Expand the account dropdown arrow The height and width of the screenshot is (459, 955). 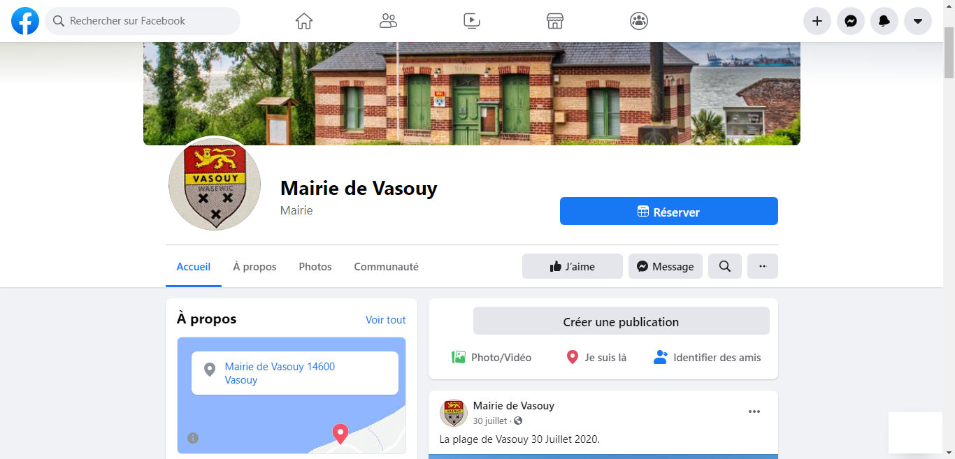click(x=918, y=21)
